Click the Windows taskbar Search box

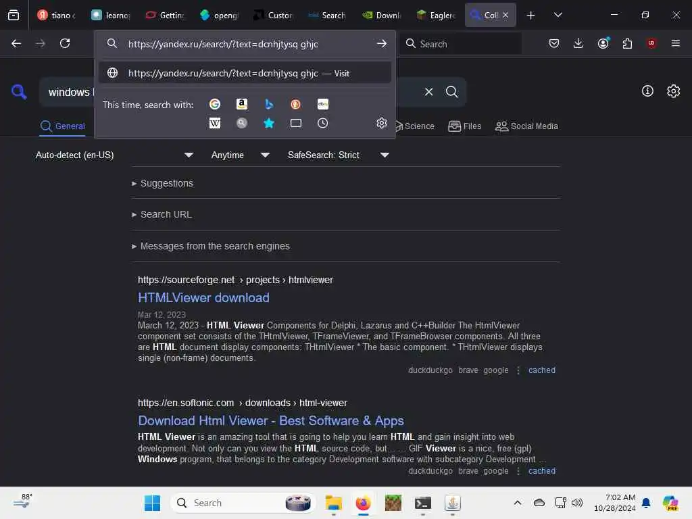[x=243, y=503]
